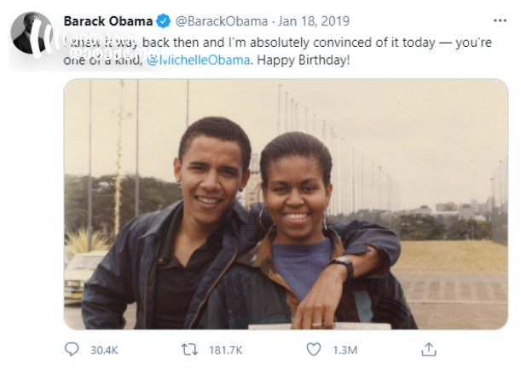Click the wristwatch in the tweet photo

click(x=342, y=264)
